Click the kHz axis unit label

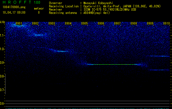coord(2,22)
